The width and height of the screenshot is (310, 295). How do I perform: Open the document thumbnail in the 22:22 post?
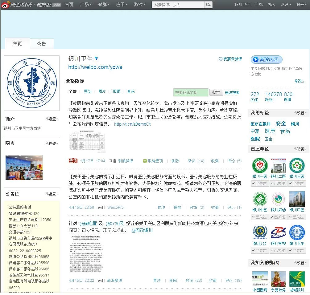point(86,254)
